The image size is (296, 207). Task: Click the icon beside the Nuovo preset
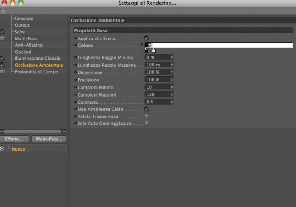coord(2,149)
